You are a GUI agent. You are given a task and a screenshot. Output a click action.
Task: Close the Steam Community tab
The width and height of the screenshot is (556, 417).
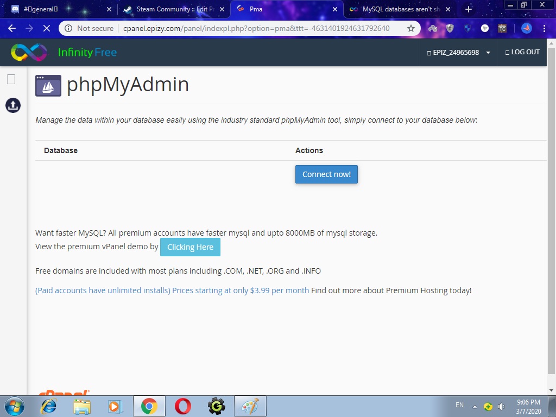coord(222,9)
